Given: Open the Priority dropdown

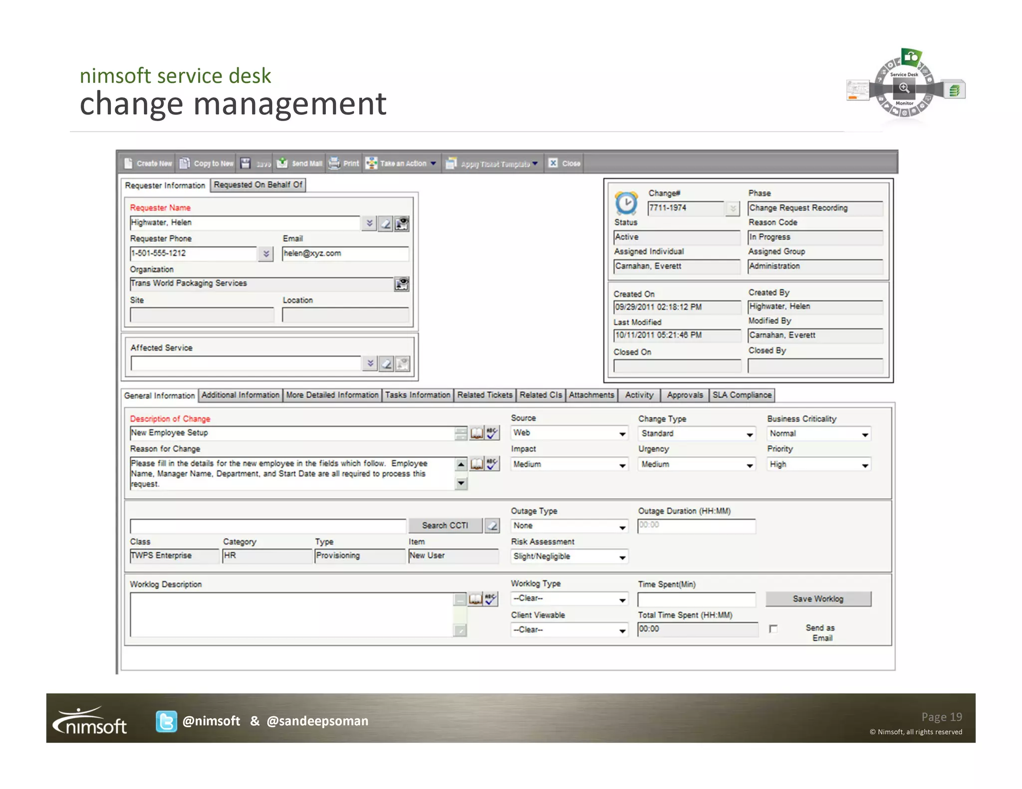Looking at the screenshot, I should tap(819, 464).
